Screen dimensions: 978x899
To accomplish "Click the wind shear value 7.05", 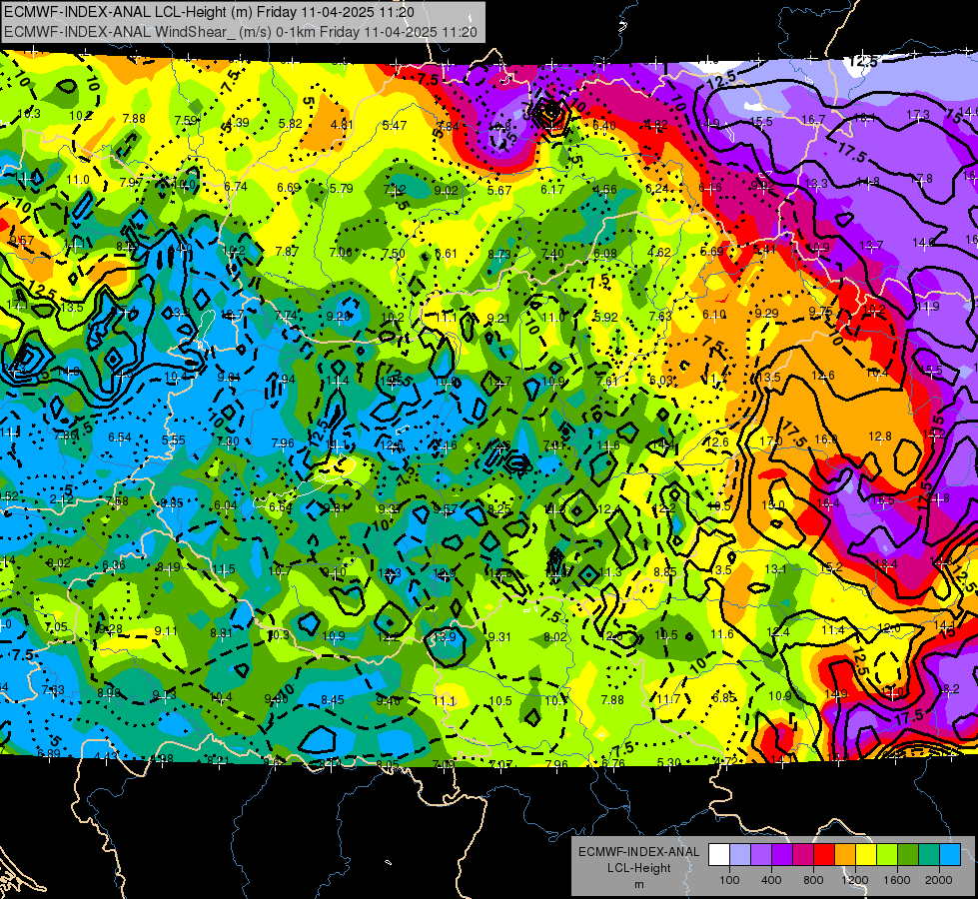I will point(56,627).
